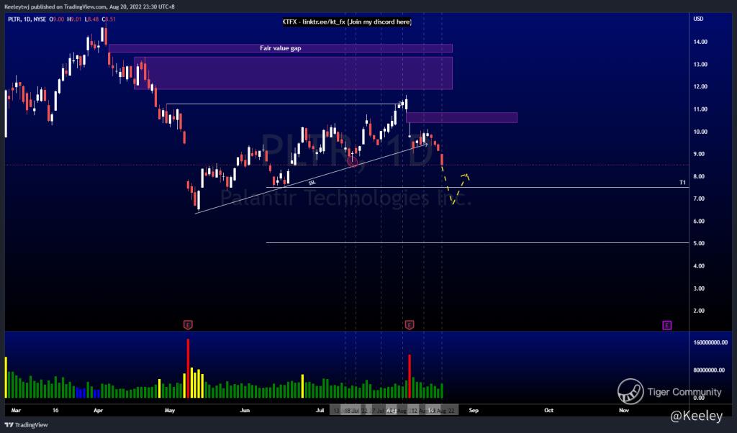Click the PLTR, 1D, NYSE symbol label
Image resolution: width=737 pixels, height=433 pixels.
(27, 19)
